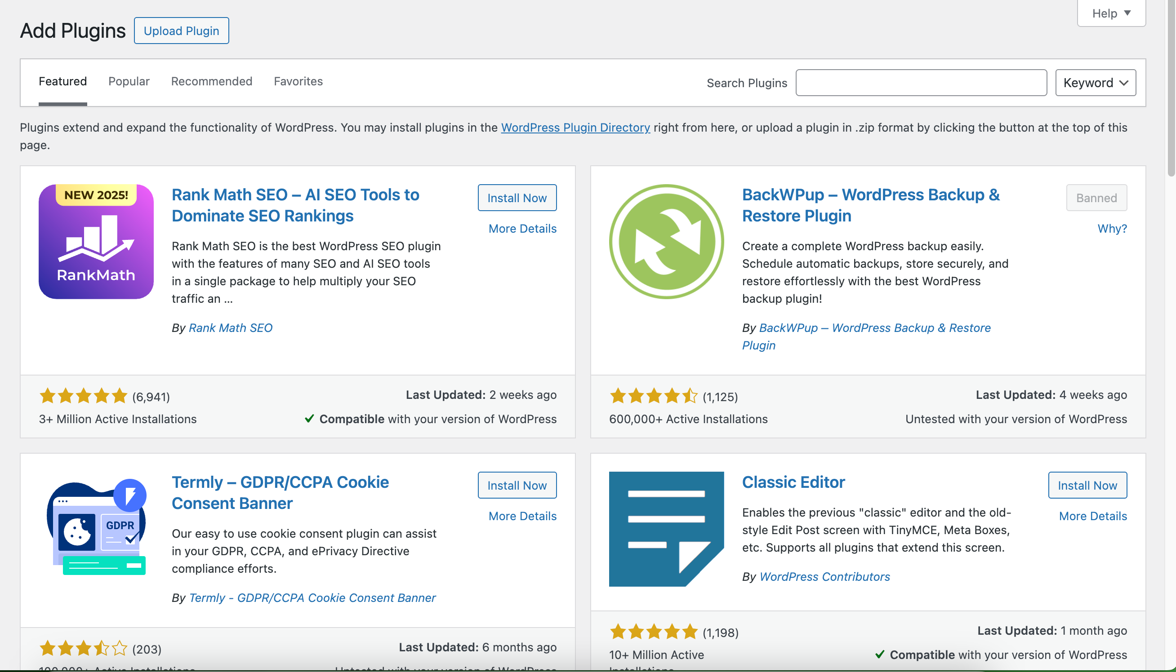Switch to the Featured tab
Image resolution: width=1176 pixels, height=672 pixels.
[x=63, y=81]
